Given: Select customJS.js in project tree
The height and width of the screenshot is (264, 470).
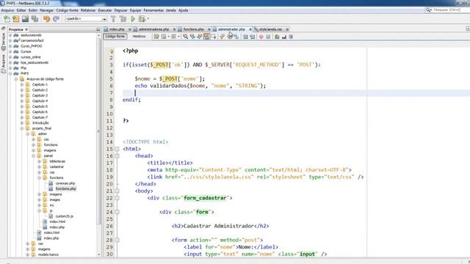Looking at the screenshot, I should [x=64, y=216].
